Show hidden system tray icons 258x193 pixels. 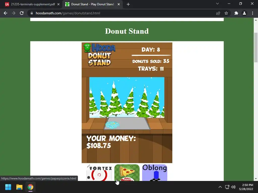coord(220,187)
